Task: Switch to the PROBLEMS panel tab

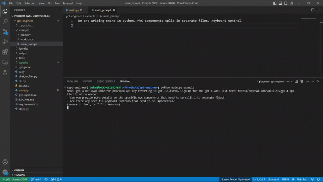Action: pyautogui.click(x=72, y=81)
